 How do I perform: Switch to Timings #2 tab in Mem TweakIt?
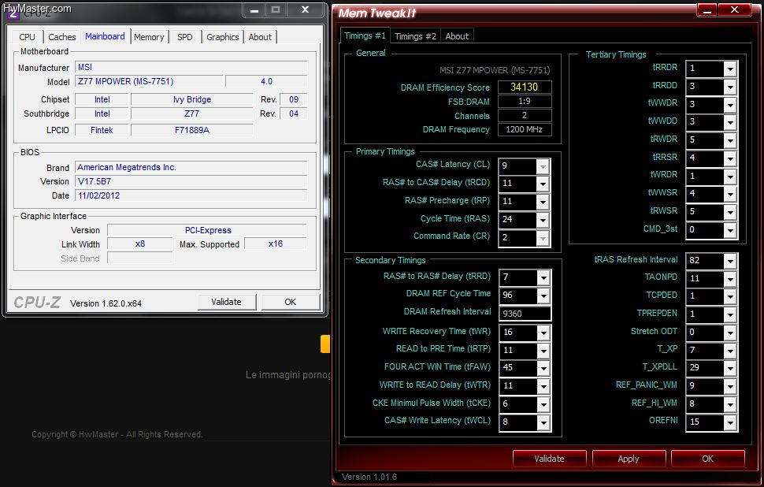pos(415,36)
